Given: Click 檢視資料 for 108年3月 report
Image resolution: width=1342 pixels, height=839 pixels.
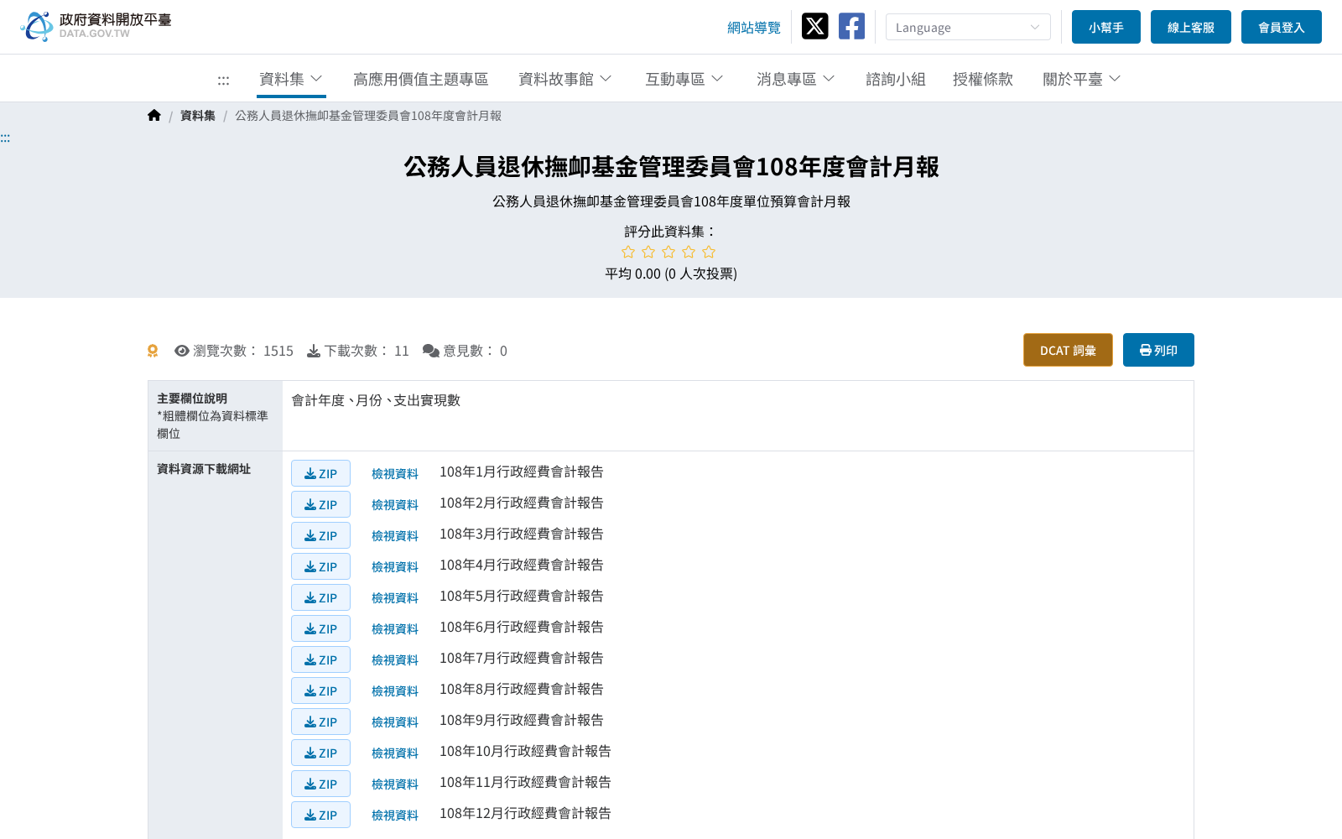Looking at the screenshot, I should pos(395,536).
